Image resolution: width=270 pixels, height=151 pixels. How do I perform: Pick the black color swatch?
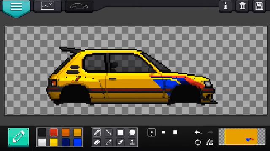(x=42, y=133)
